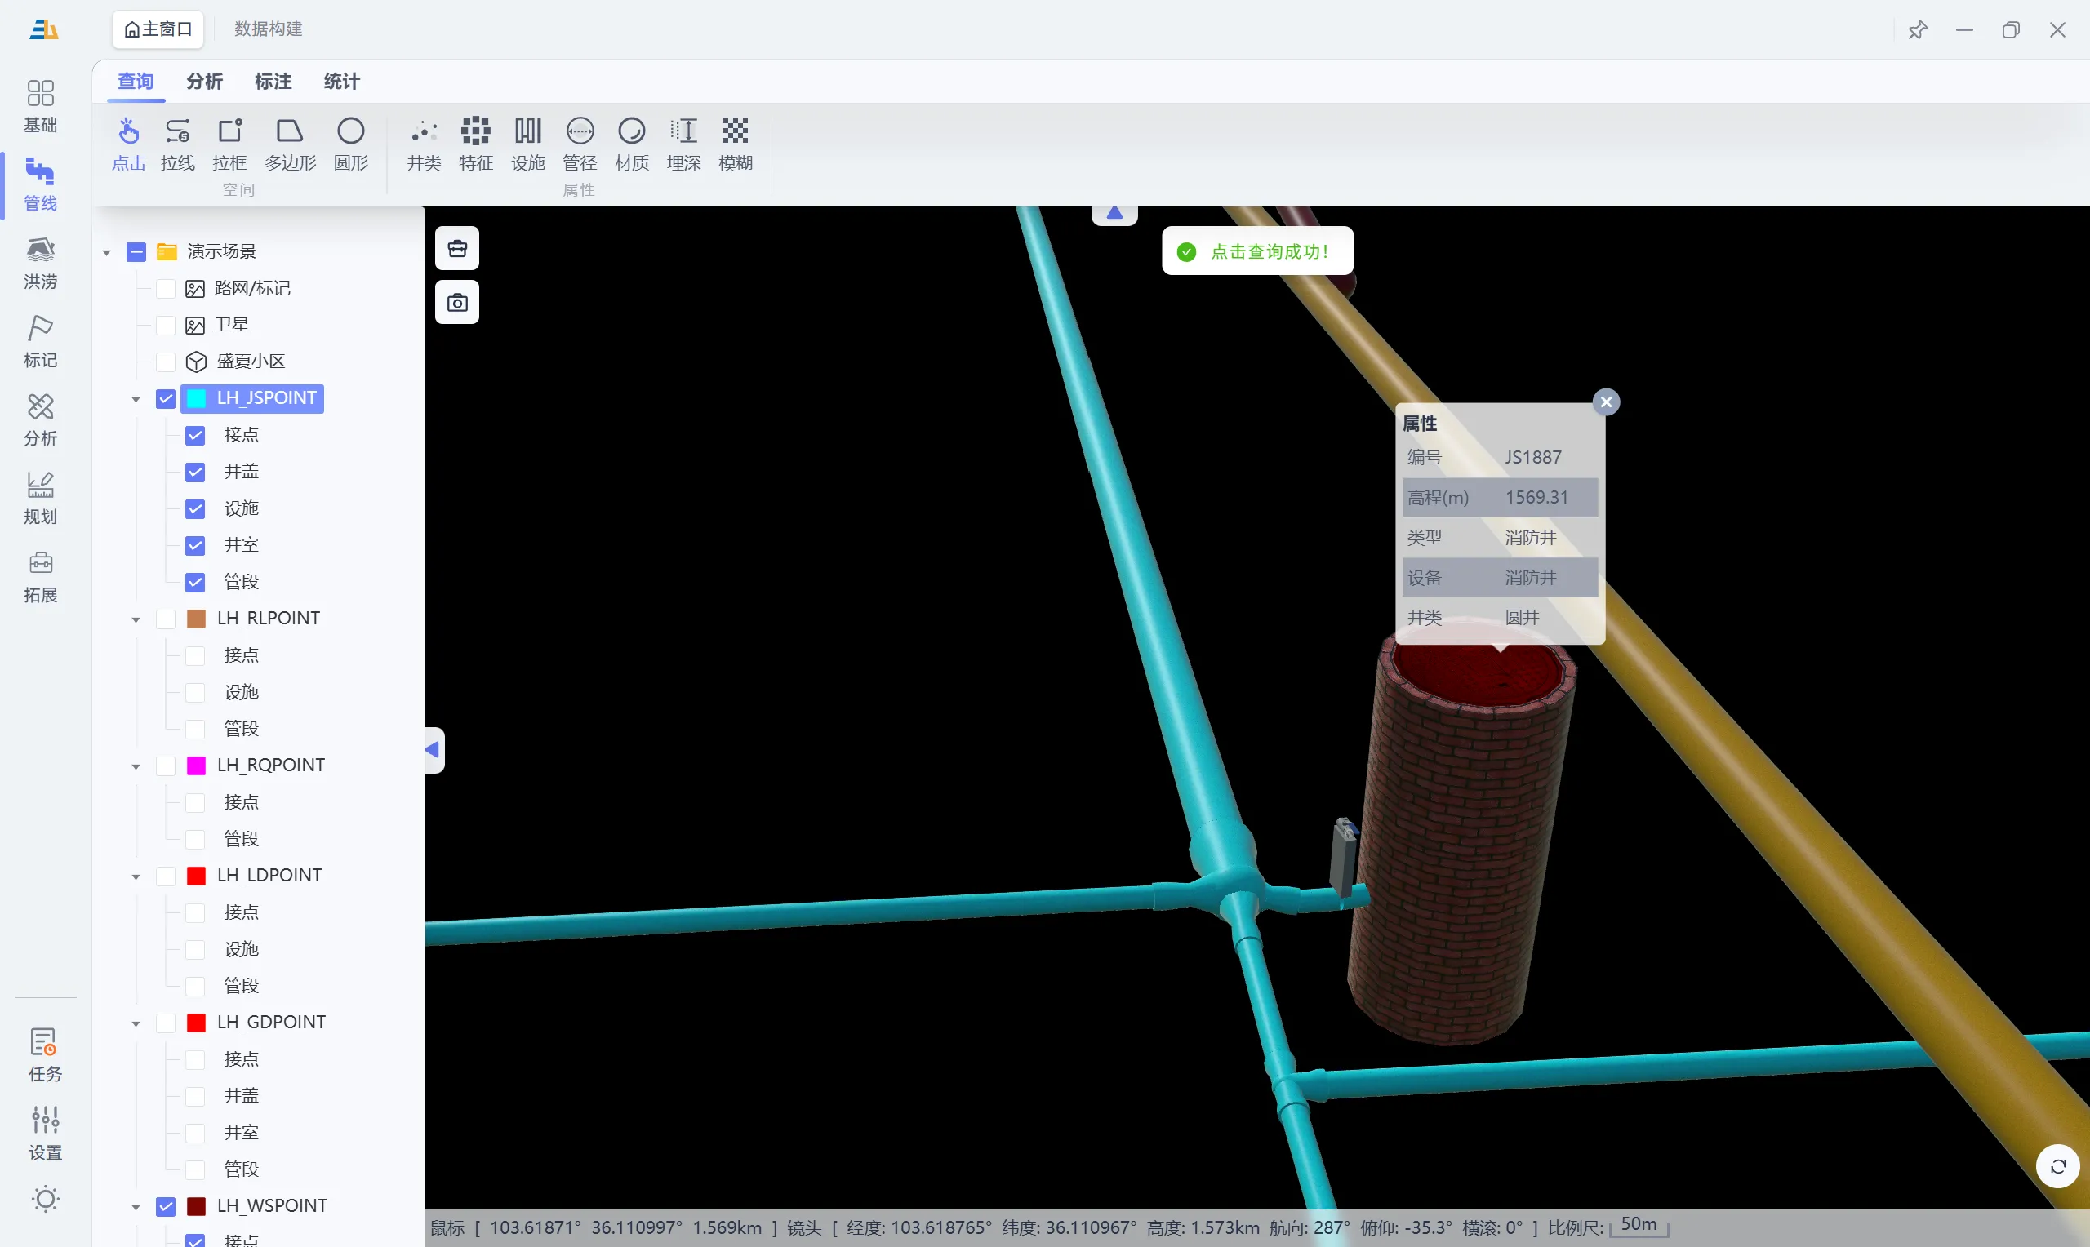Switch to the 统计 ribbon tab
This screenshot has height=1247, width=2090.
pos(341,82)
